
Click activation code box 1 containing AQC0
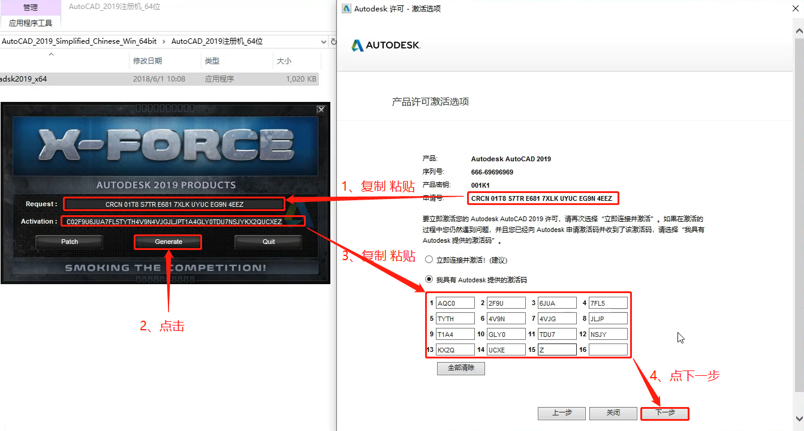[x=455, y=303]
